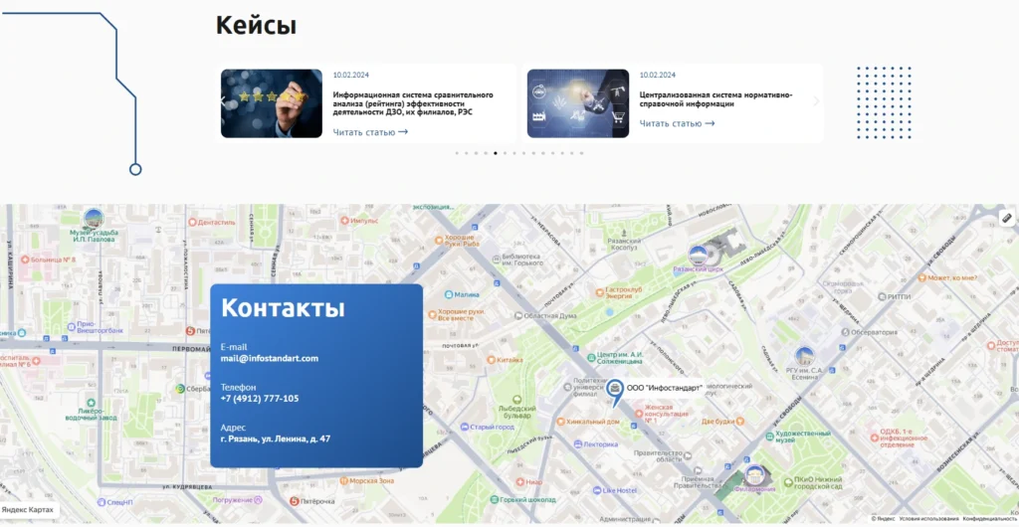Click the Может, ко мне? cafe marker
The width and height of the screenshot is (1019, 527).
[x=921, y=277]
